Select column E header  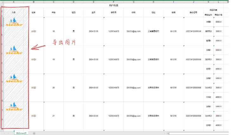93,2
